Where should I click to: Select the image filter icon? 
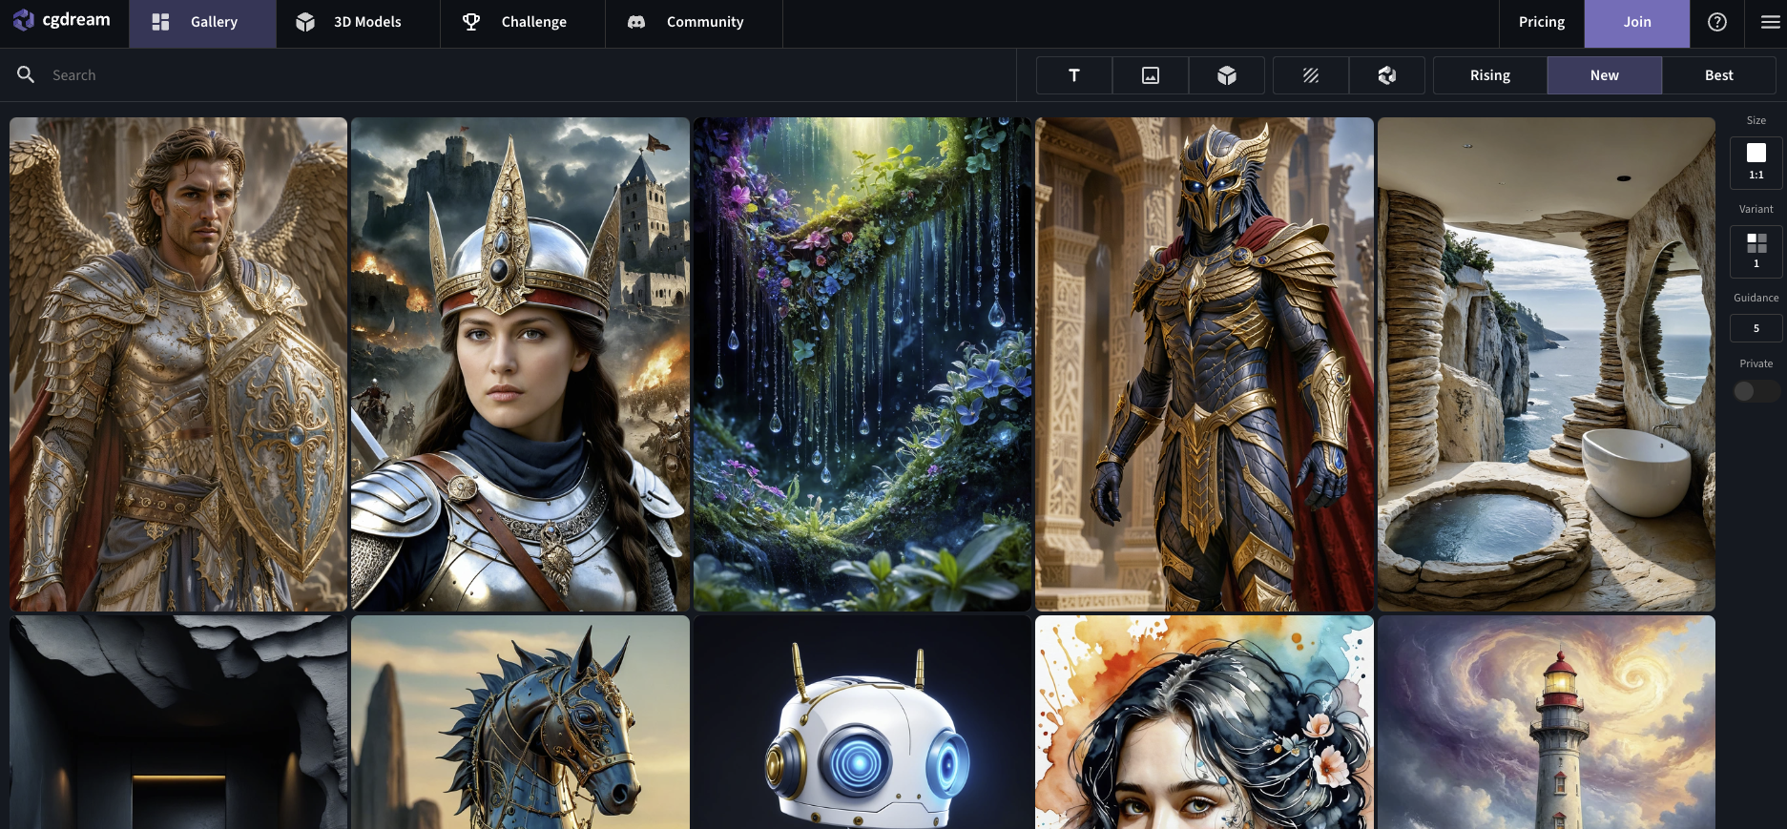[x=1151, y=75]
